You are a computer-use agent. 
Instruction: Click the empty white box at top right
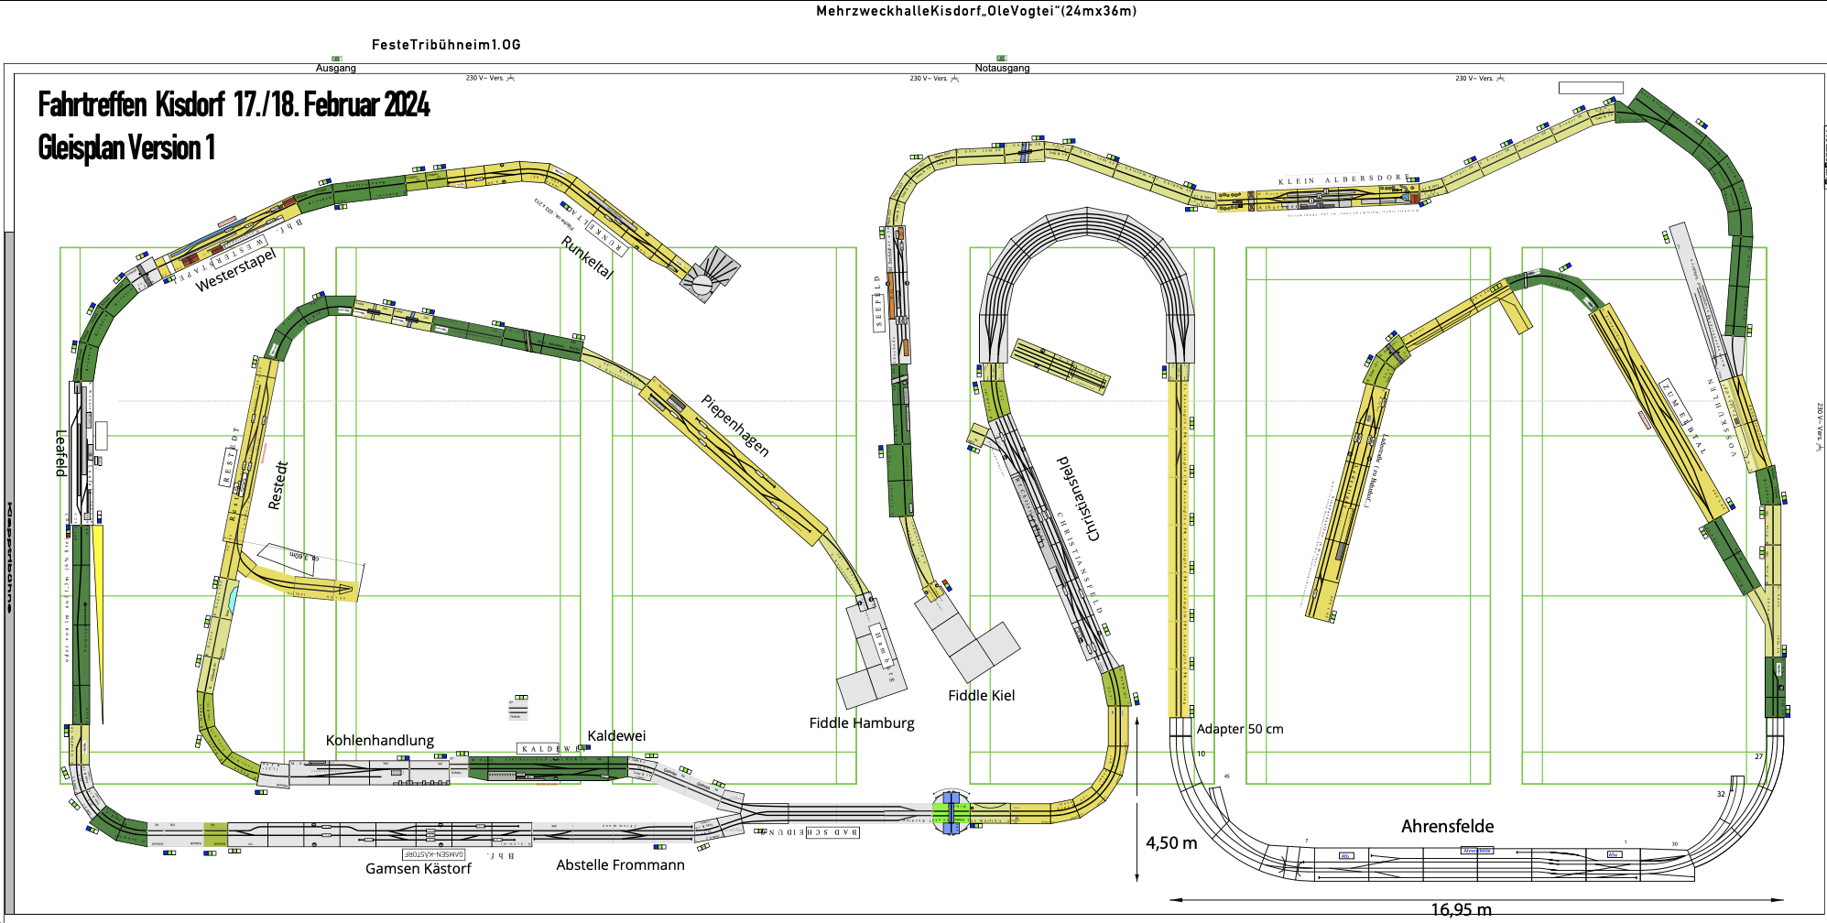tap(1591, 88)
